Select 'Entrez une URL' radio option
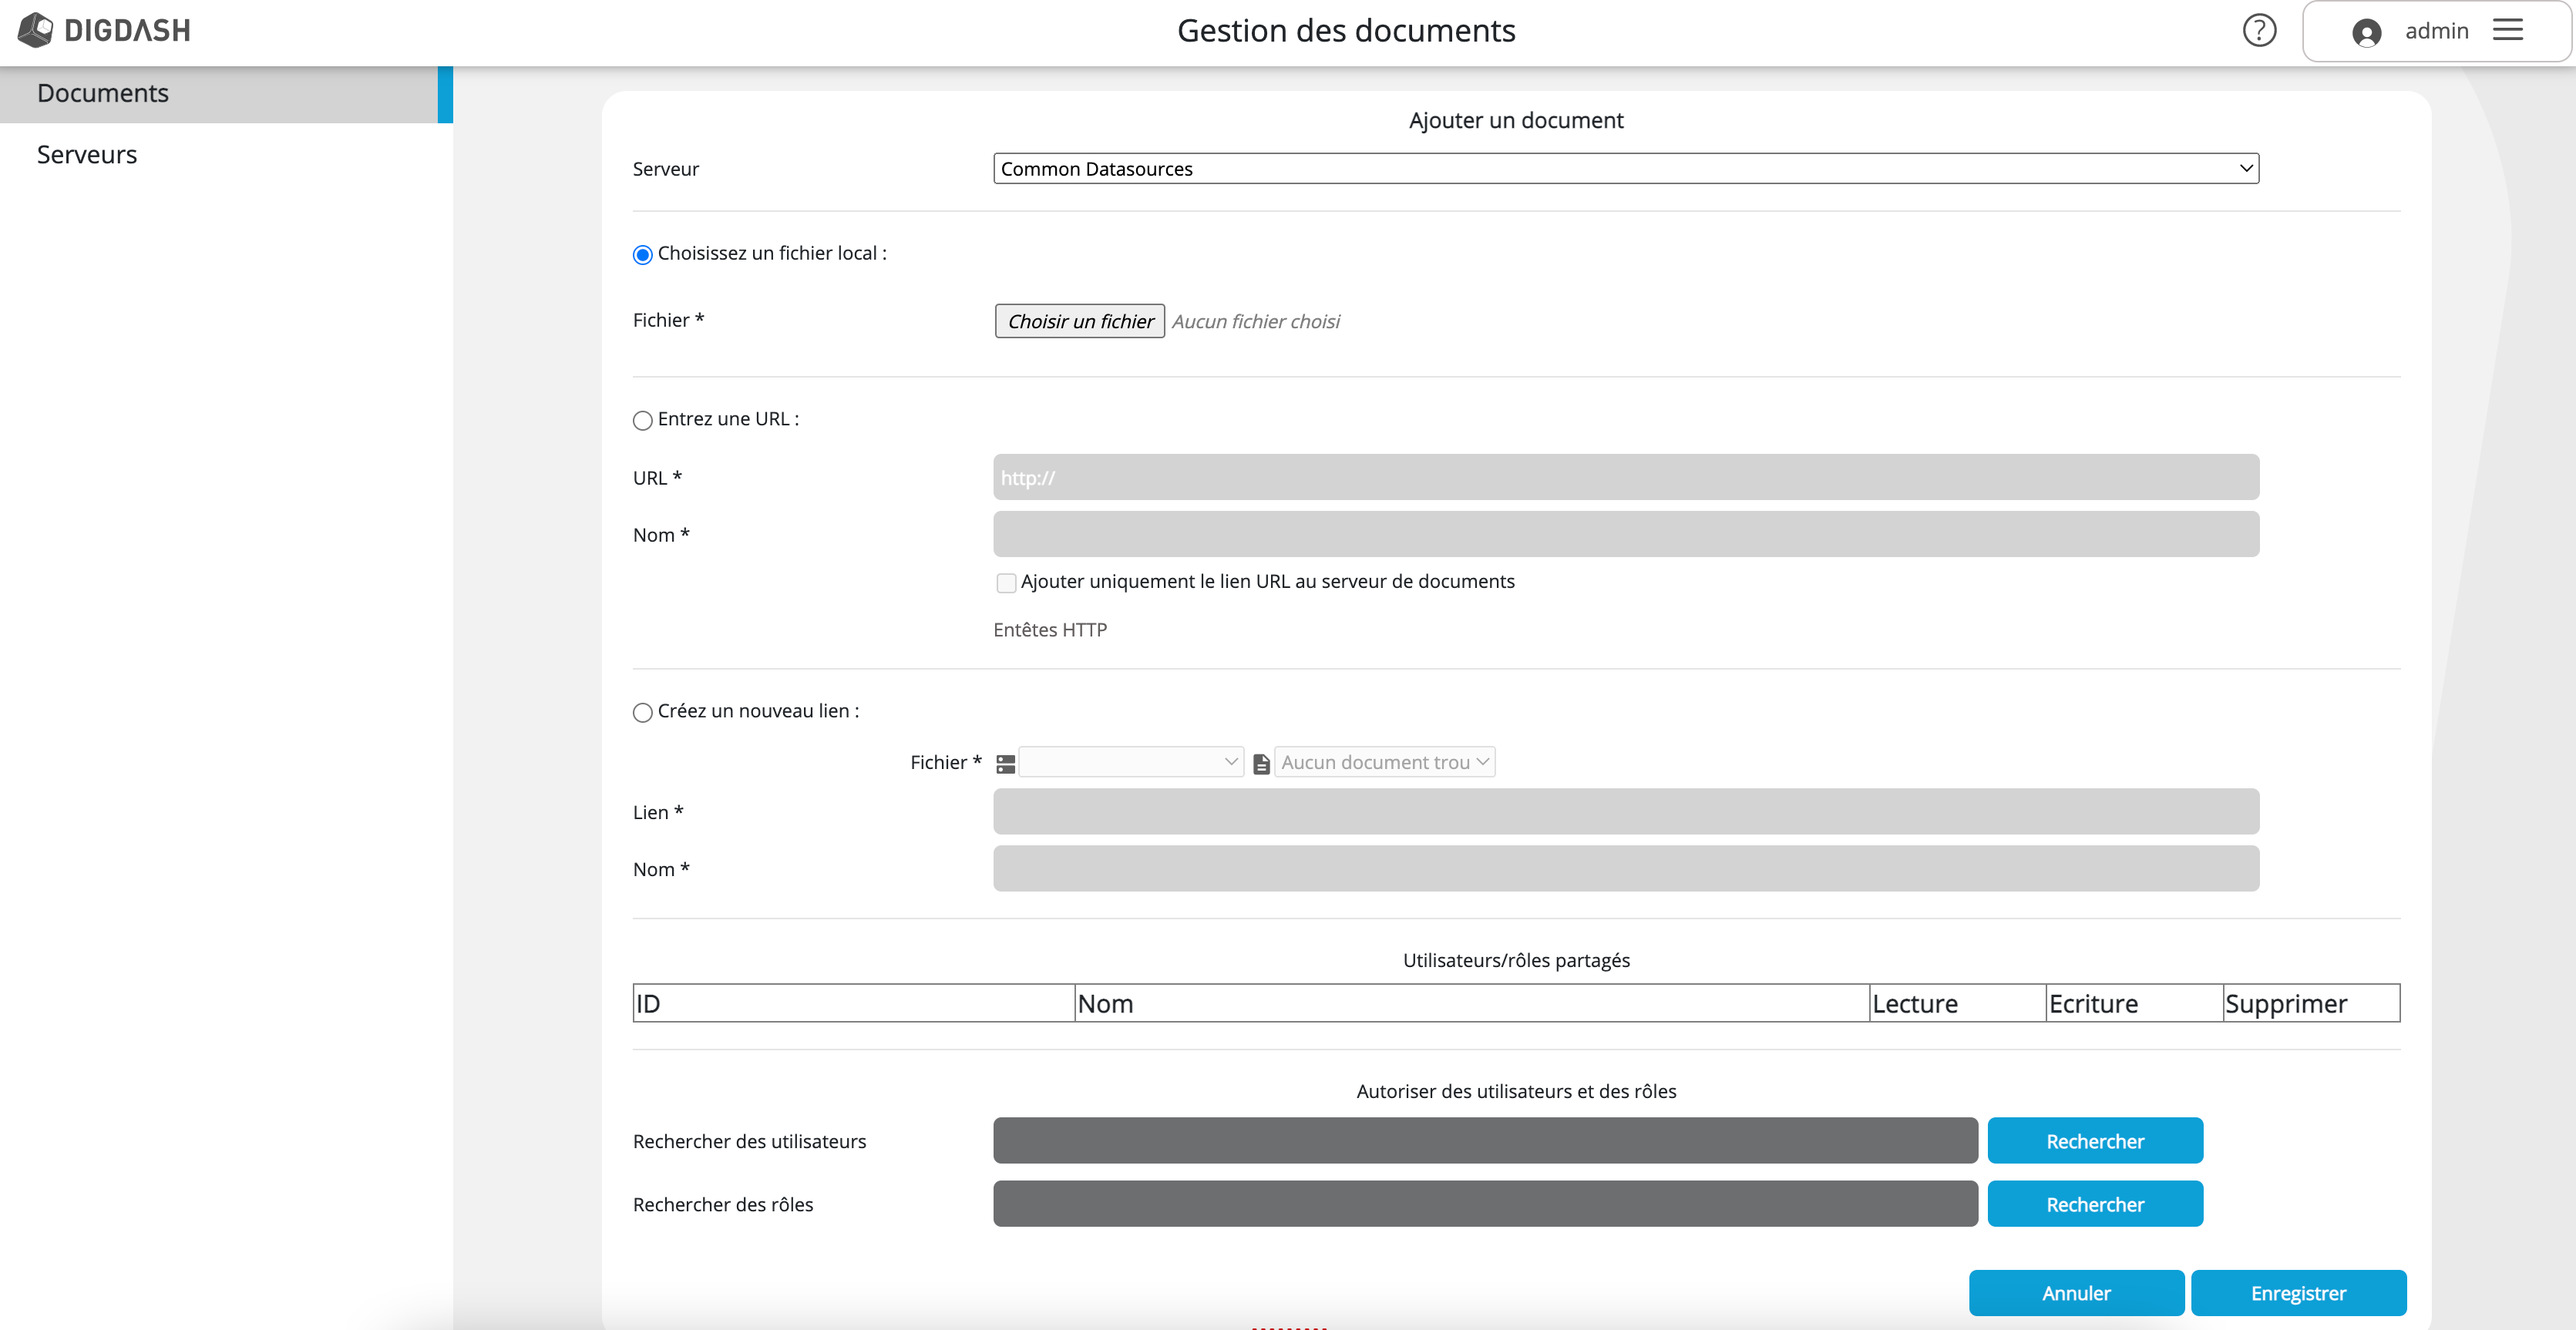The height and width of the screenshot is (1330, 2576). point(643,421)
